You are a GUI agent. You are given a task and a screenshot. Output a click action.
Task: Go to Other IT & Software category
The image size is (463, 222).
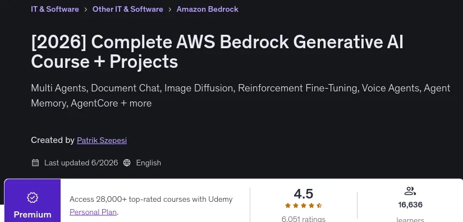coord(127,9)
